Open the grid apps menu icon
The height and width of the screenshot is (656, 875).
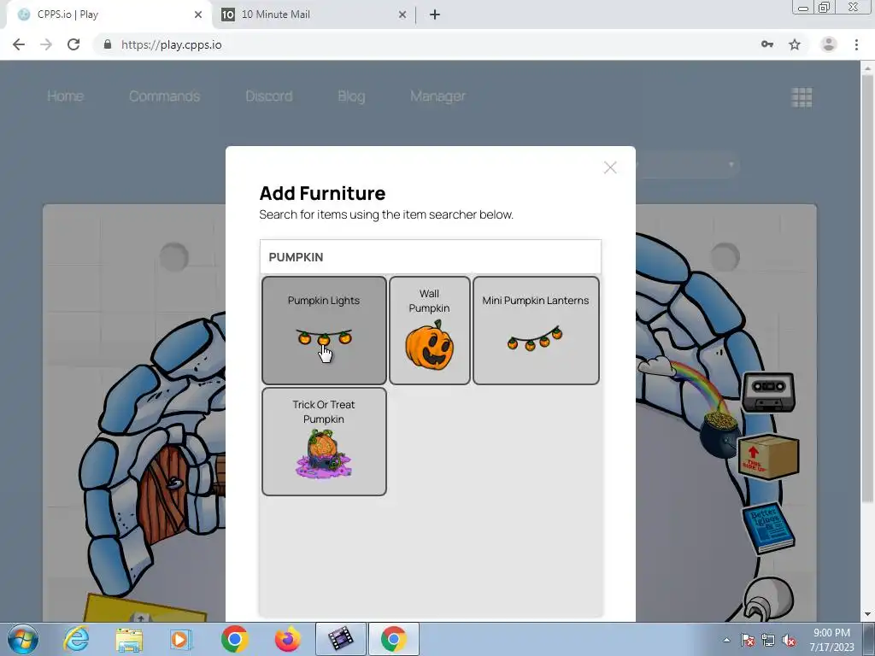click(802, 97)
